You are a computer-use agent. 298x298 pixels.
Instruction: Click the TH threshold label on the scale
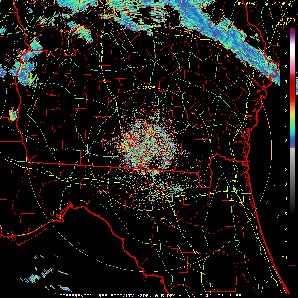click(x=284, y=258)
